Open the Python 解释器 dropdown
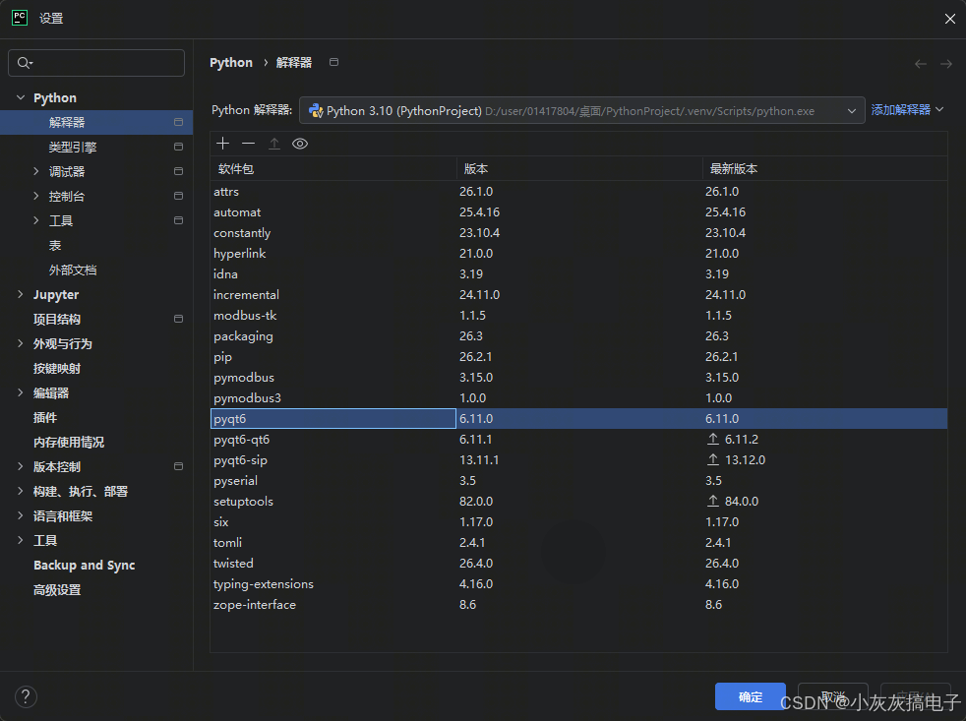966x721 pixels. pyautogui.click(x=581, y=110)
